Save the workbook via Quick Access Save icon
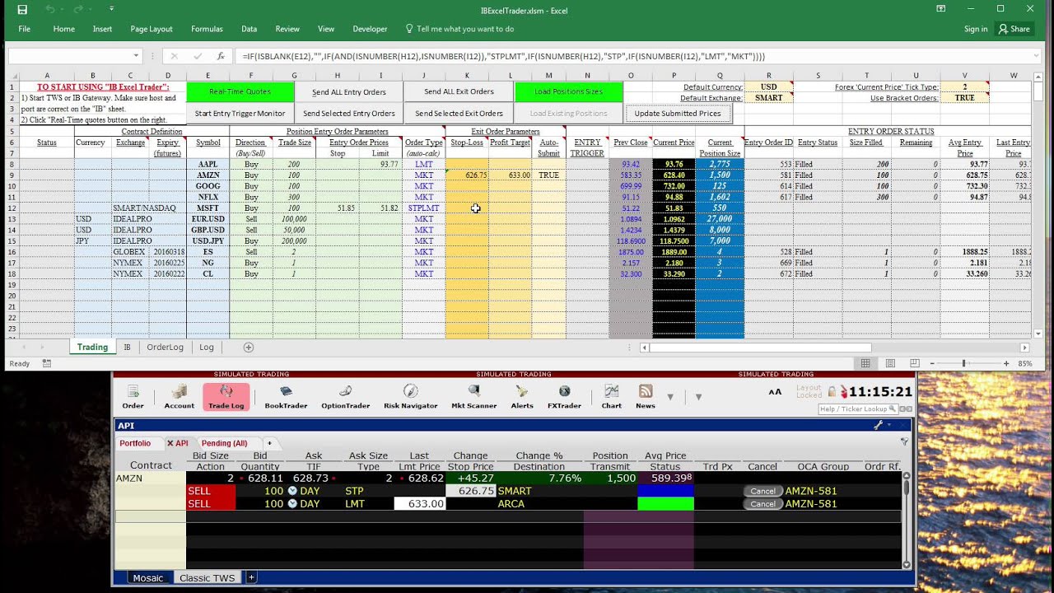 pyautogui.click(x=22, y=10)
